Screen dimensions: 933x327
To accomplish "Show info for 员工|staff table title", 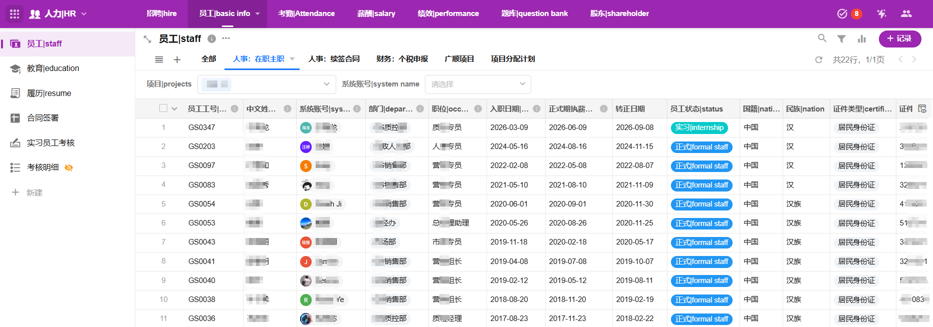I will pyautogui.click(x=211, y=38).
